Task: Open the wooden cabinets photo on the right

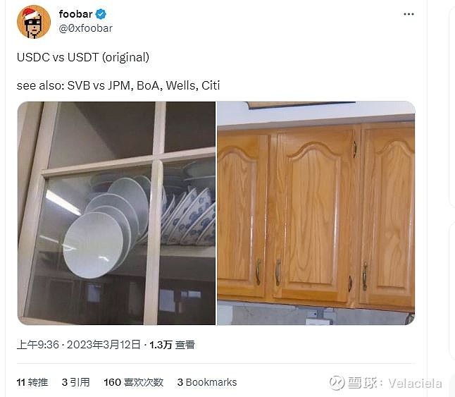Action: click(316, 213)
